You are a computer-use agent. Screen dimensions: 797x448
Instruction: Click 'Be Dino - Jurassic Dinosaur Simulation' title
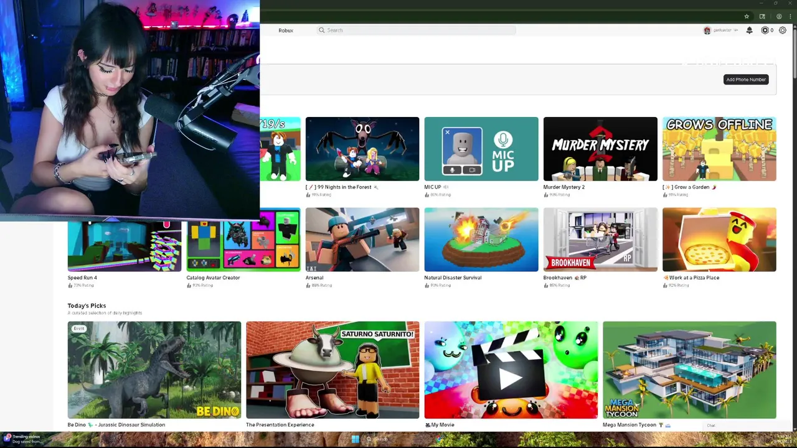click(x=116, y=425)
